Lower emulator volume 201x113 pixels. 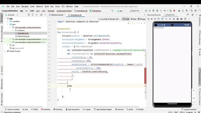pos(155,19)
